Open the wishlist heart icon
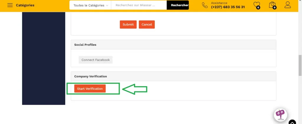Image resolution: width=302 pixels, height=124 pixels. (x=257, y=5)
